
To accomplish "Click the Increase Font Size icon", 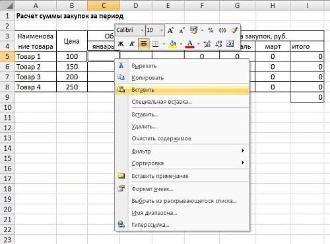I will pos(171,30).
